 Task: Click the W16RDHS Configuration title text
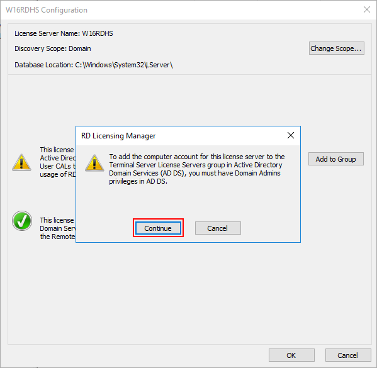coord(47,10)
